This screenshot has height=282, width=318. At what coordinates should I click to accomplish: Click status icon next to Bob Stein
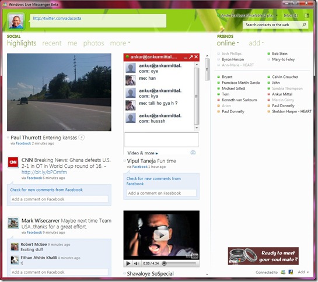point(268,54)
